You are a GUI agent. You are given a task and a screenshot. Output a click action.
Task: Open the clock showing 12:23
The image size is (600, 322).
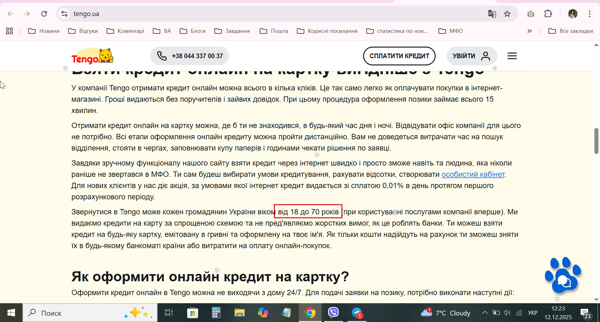(558, 313)
